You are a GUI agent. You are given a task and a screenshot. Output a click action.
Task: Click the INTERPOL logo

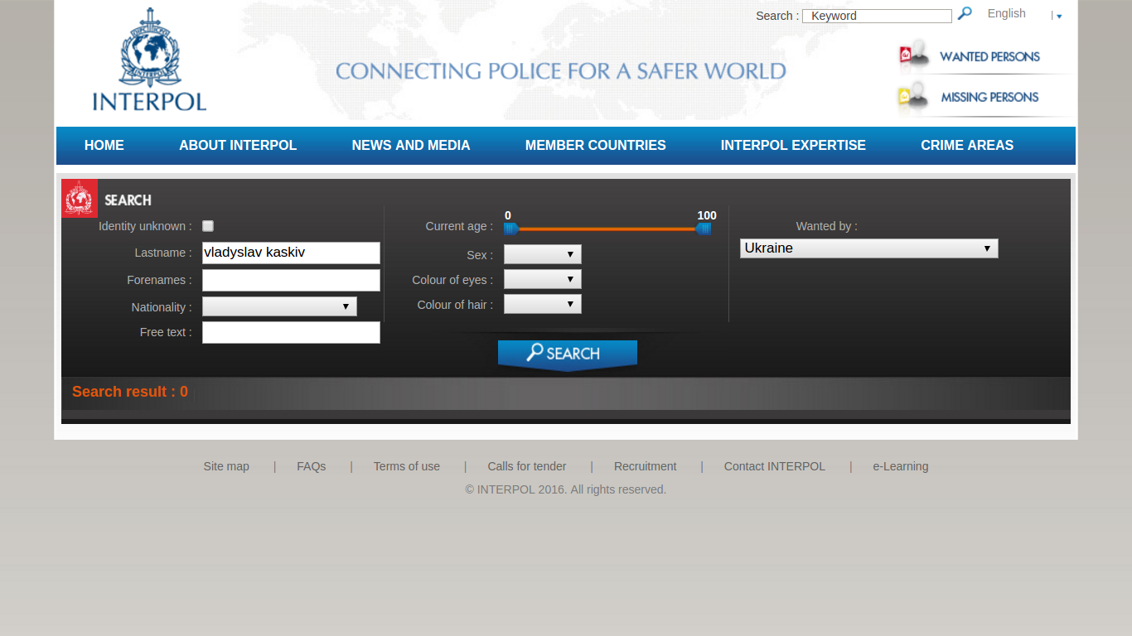pyautogui.click(x=149, y=60)
